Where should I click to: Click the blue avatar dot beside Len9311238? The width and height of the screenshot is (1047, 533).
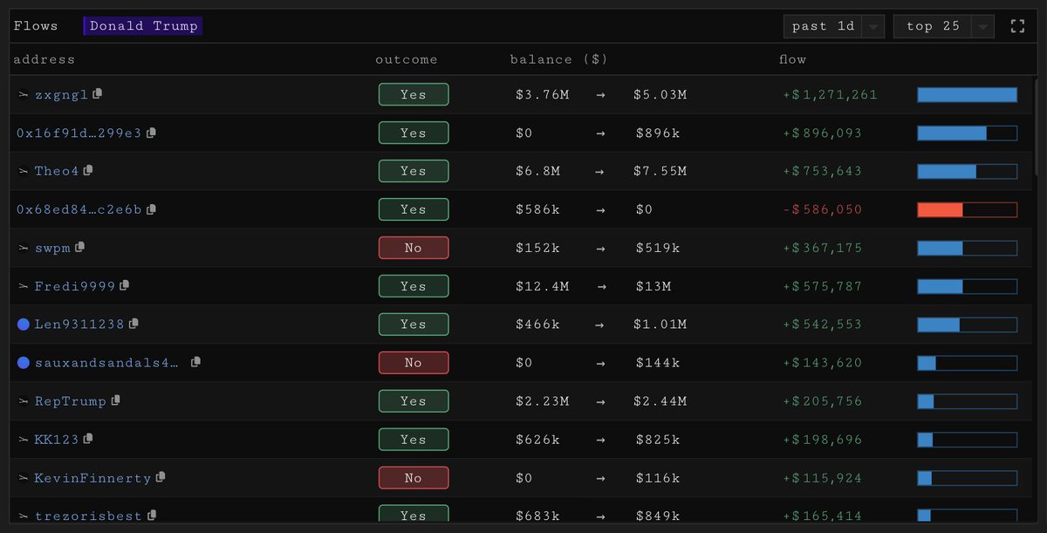[x=24, y=325]
